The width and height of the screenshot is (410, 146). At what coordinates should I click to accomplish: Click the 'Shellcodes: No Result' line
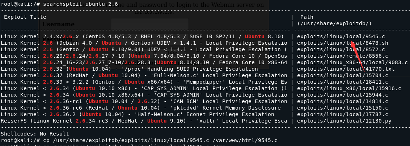[x=35, y=134]
